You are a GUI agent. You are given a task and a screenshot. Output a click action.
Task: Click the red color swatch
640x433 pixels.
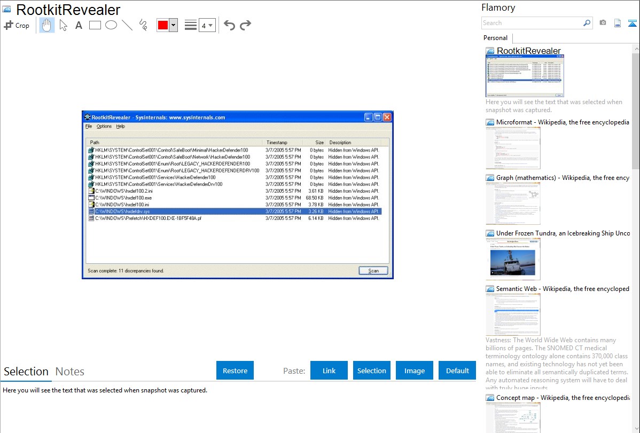[163, 25]
